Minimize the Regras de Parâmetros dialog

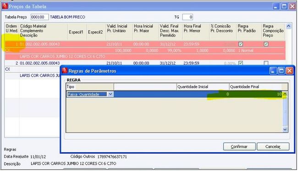point(273,71)
